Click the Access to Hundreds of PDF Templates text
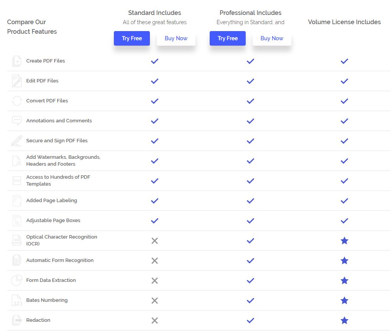The height and width of the screenshot is (331, 391). point(58,181)
